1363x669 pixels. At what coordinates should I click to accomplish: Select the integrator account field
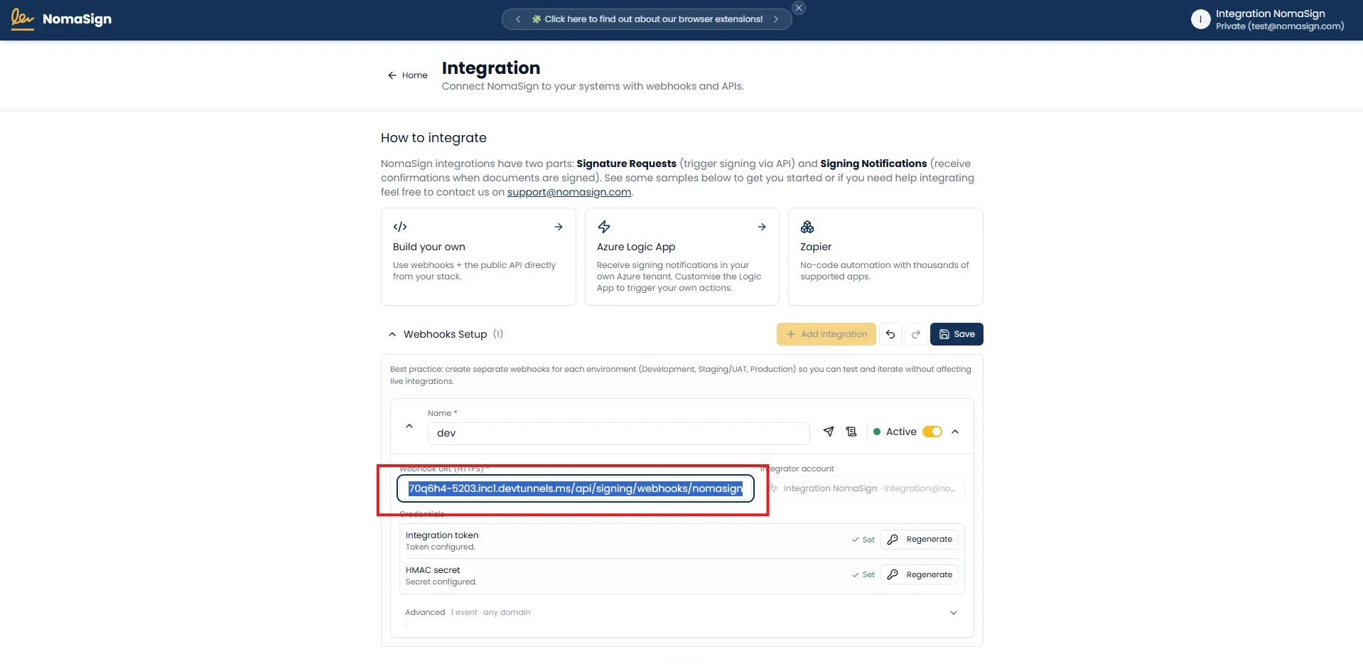point(863,488)
